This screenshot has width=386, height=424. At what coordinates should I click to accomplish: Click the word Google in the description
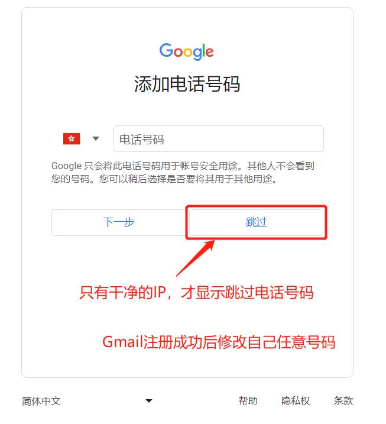click(x=66, y=166)
